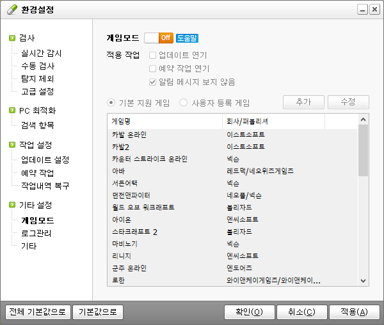The image size is (384, 325).
Task: Click the 적용(A) apply button
Action: click(x=355, y=312)
